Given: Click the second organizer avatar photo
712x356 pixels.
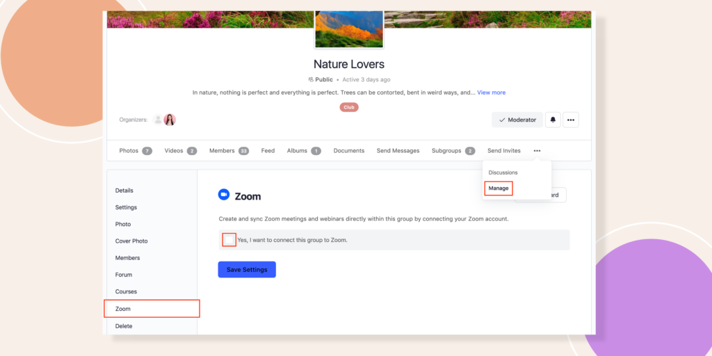Looking at the screenshot, I should pos(170,120).
